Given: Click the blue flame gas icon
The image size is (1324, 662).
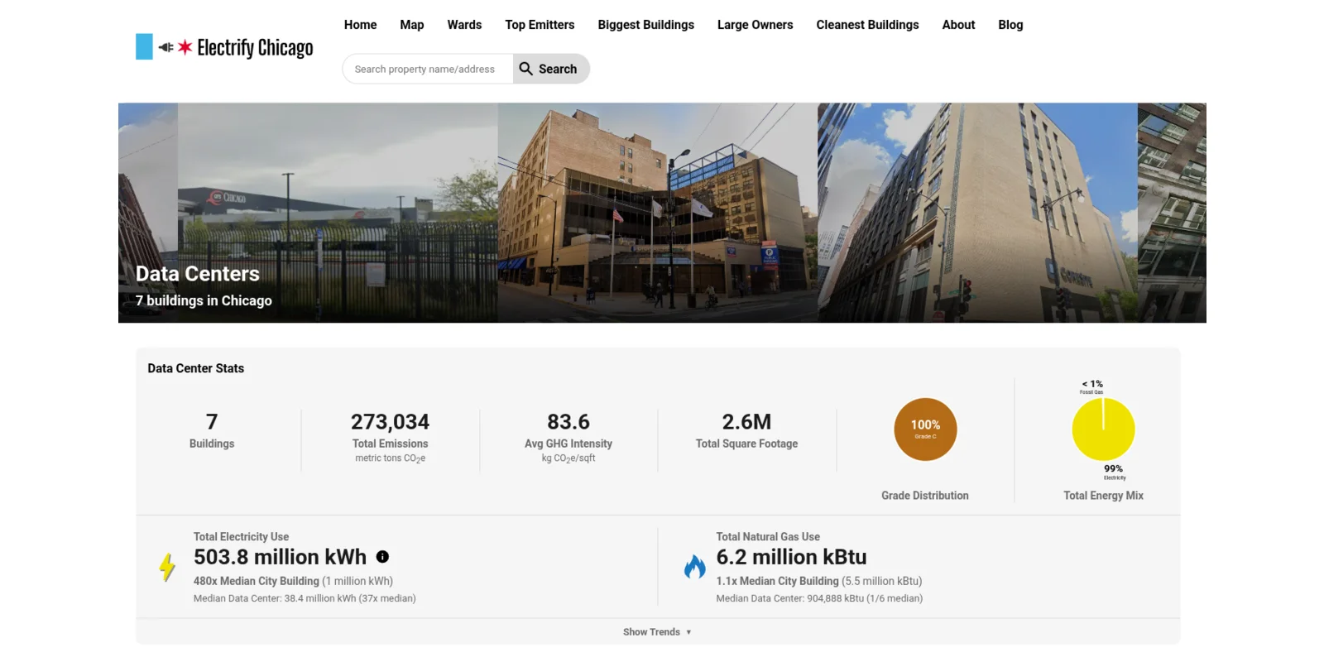Looking at the screenshot, I should point(694,567).
